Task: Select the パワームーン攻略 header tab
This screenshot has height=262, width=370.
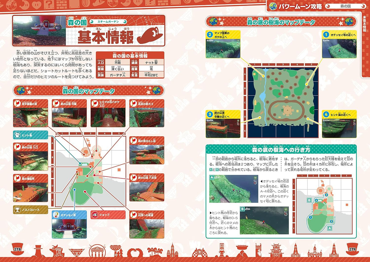Action: pyautogui.click(x=301, y=6)
